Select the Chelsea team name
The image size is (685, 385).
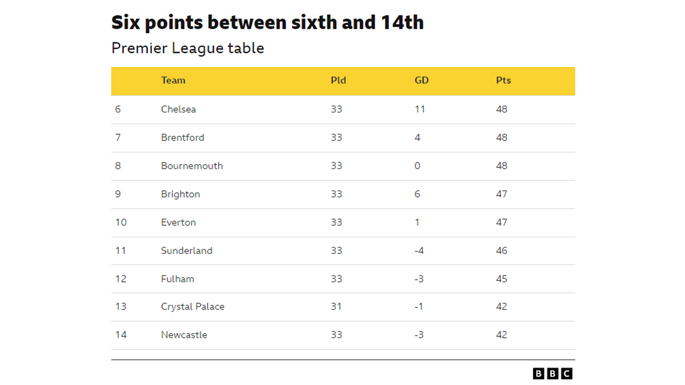point(178,109)
